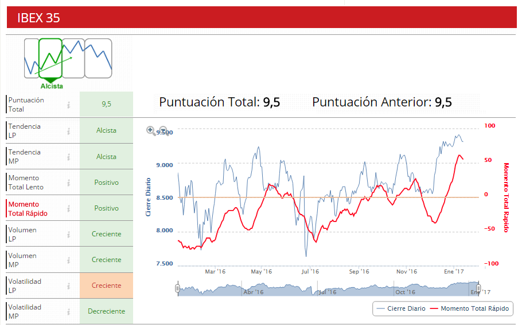Click the Mar '16 axis label
The width and height of the screenshot is (518, 325).
pyautogui.click(x=215, y=272)
